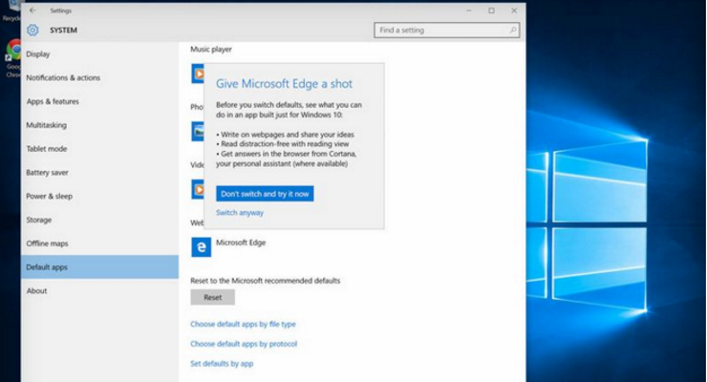Go back using the Settings back arrow
Image resolution: width=707 pixels, height=382 pixels.
tap(32, 11)
